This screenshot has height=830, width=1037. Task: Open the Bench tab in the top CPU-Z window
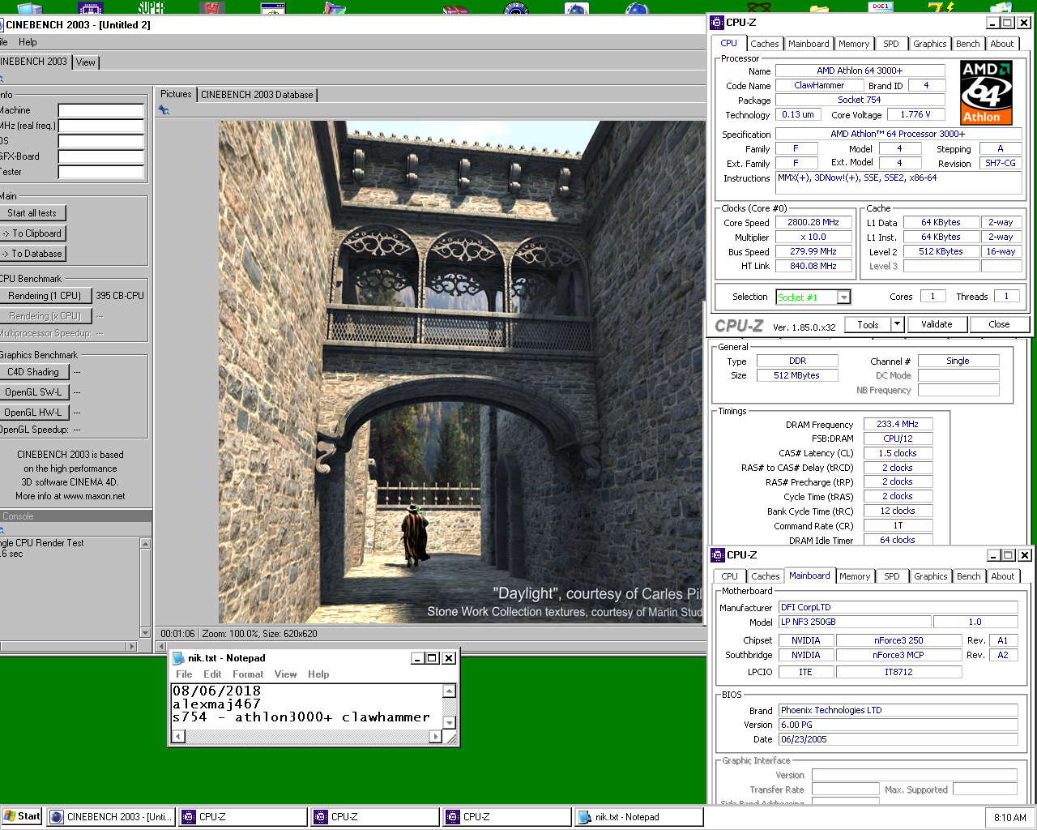967,45
